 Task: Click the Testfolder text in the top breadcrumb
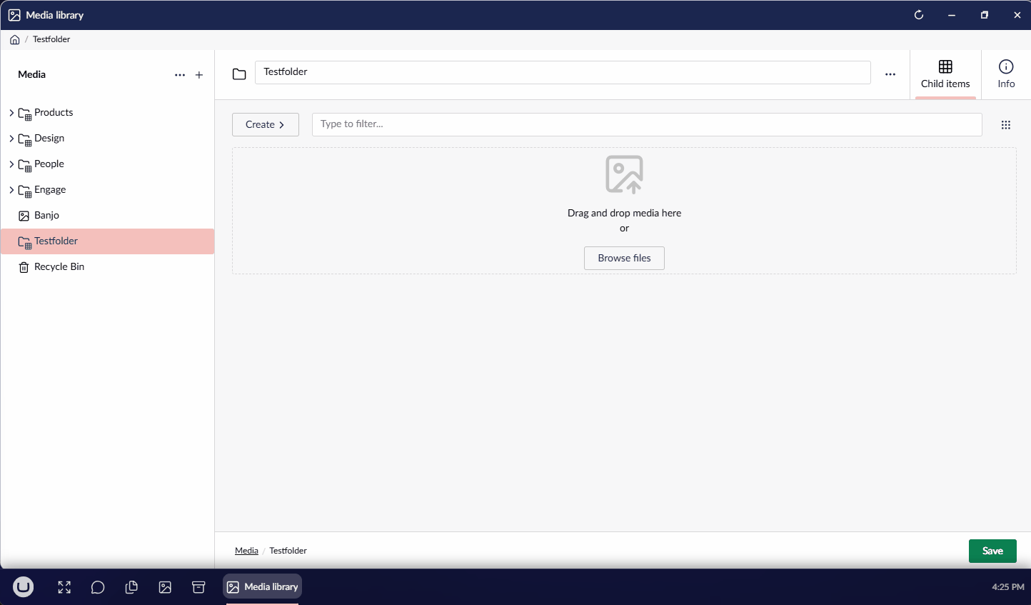point(51,39)
